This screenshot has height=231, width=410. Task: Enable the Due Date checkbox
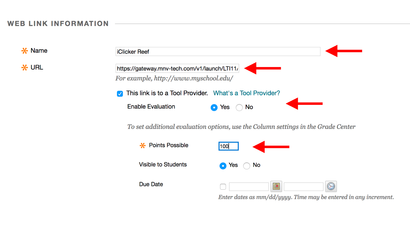tap(223, 187)
